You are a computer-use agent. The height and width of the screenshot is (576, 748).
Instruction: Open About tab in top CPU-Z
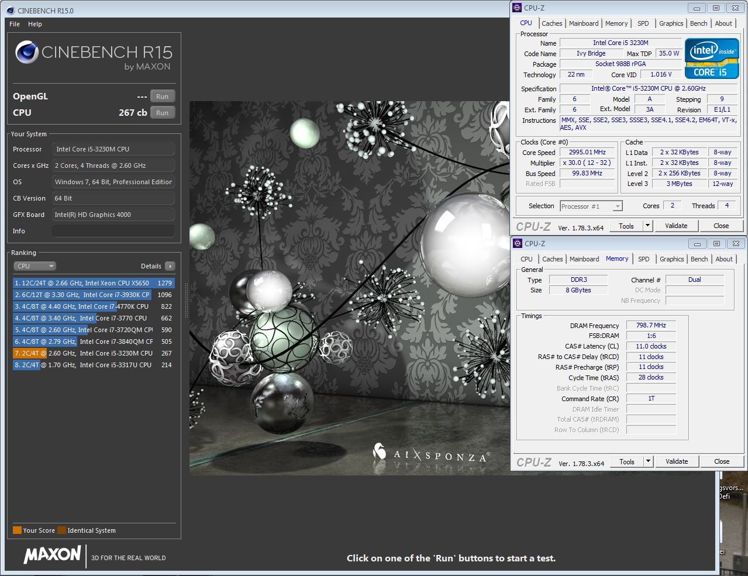pos(723,23)
